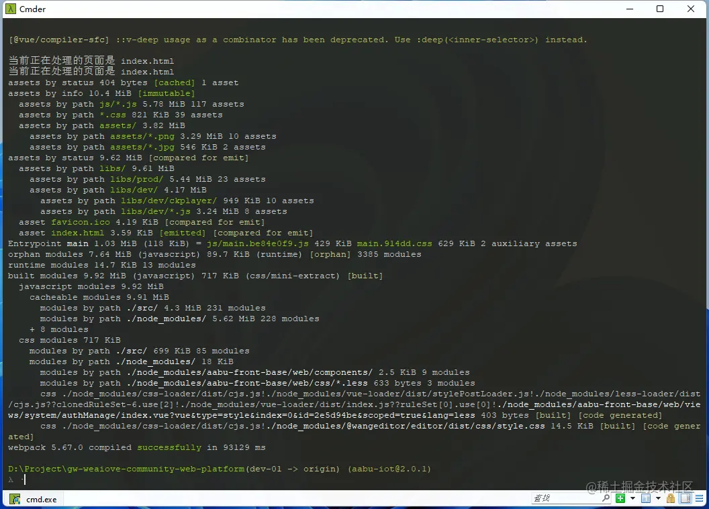Click the 'Entrypoint main' text
Screen dimensions: 709x509
[48, 243]
